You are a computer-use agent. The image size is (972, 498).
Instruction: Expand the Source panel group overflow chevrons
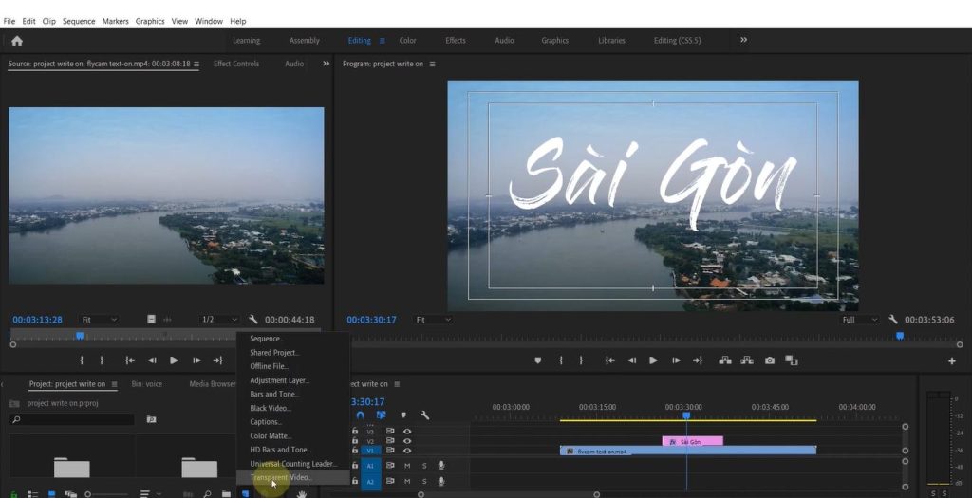click(327, 64)
